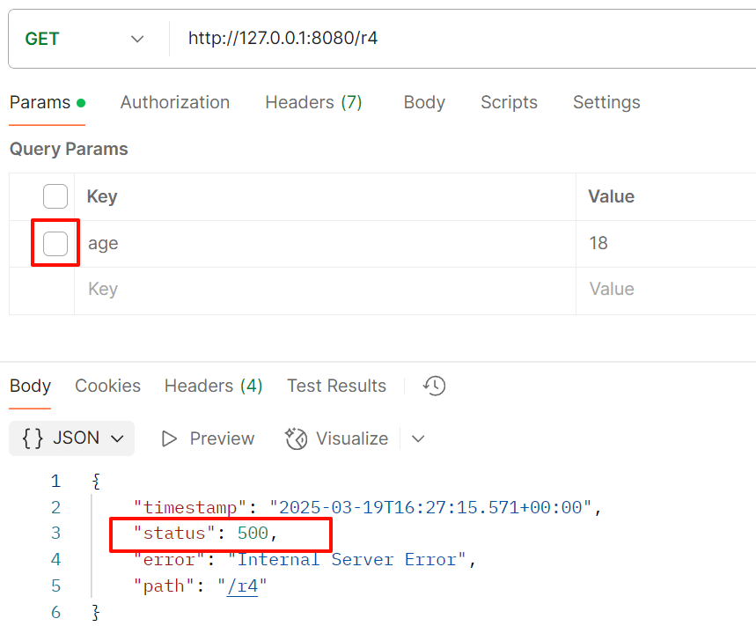756x626 pixels.
Task: Open the Authorization tab
Action: coord(175,103)
